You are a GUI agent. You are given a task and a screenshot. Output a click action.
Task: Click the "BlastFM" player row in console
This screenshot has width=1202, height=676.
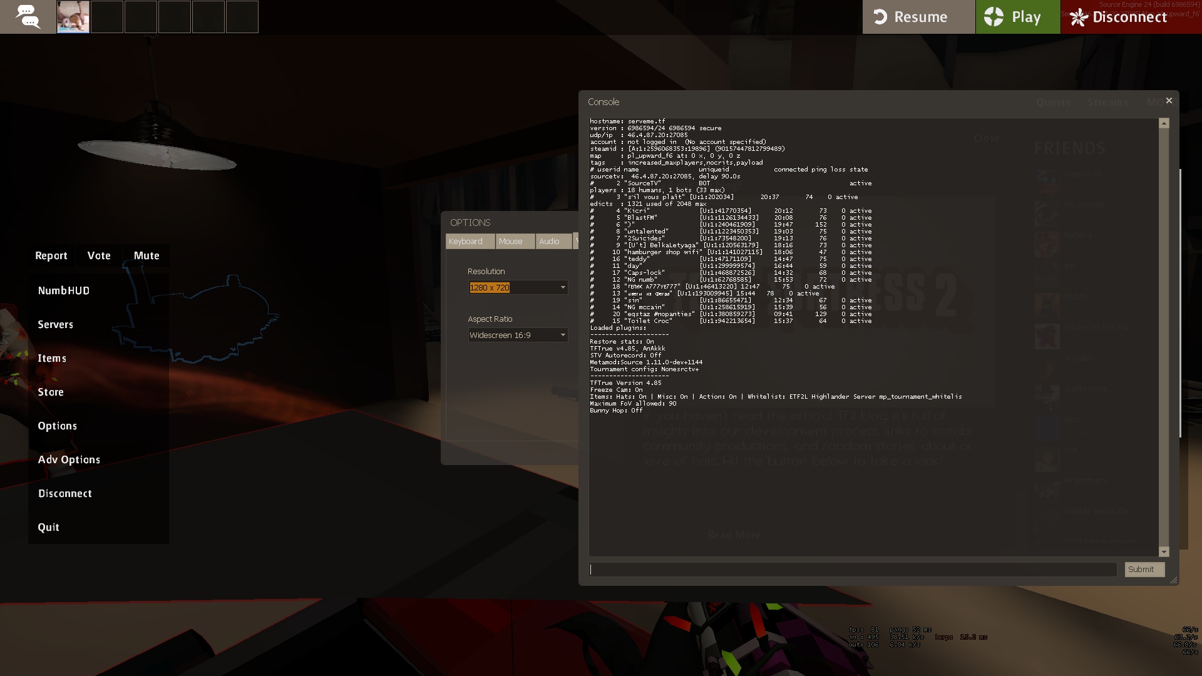point(731,217)
